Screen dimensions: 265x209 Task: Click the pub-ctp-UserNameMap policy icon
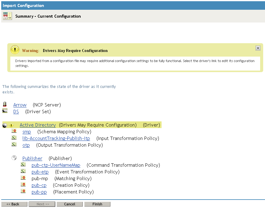(x=23, y=165)
